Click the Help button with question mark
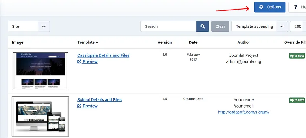Image resolution: width=306 pixels, height=138 pixels. 297,7
